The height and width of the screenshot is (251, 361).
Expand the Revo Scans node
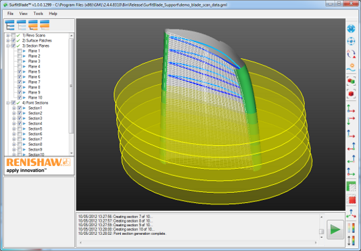point(8,35)
